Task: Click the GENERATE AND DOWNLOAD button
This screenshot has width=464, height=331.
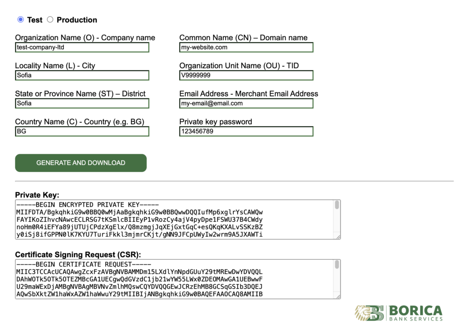Action: (x=80, y=163)
